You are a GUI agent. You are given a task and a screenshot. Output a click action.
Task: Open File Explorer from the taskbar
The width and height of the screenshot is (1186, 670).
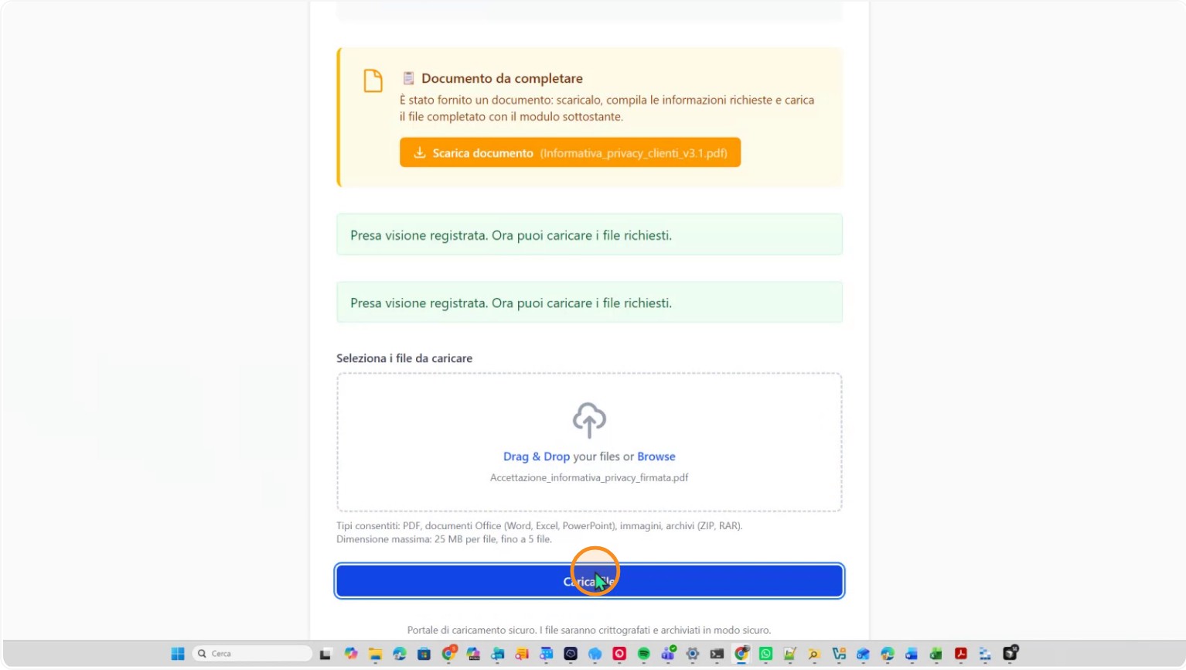point(375,654)
